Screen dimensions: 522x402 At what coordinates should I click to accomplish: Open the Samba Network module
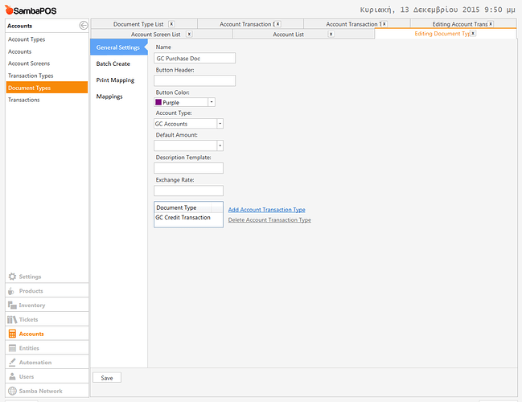pos(47,391)
